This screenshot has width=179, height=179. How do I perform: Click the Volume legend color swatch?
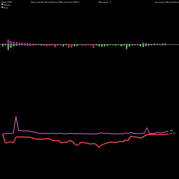click(x=2, y=4)
